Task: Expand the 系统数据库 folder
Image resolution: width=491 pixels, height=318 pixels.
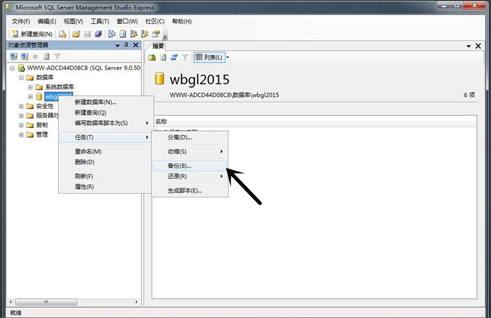Action: click(x=30, y=87)
